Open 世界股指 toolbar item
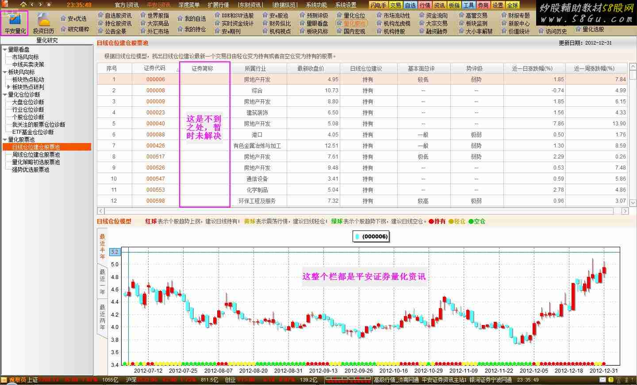This screenshot has width=637, height=385. click(154, 15)
